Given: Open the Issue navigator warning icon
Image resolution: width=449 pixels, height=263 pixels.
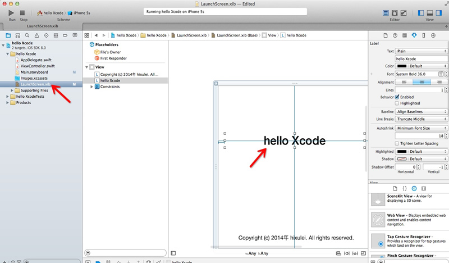Looking at the screenshot, I should pos(36,35).
